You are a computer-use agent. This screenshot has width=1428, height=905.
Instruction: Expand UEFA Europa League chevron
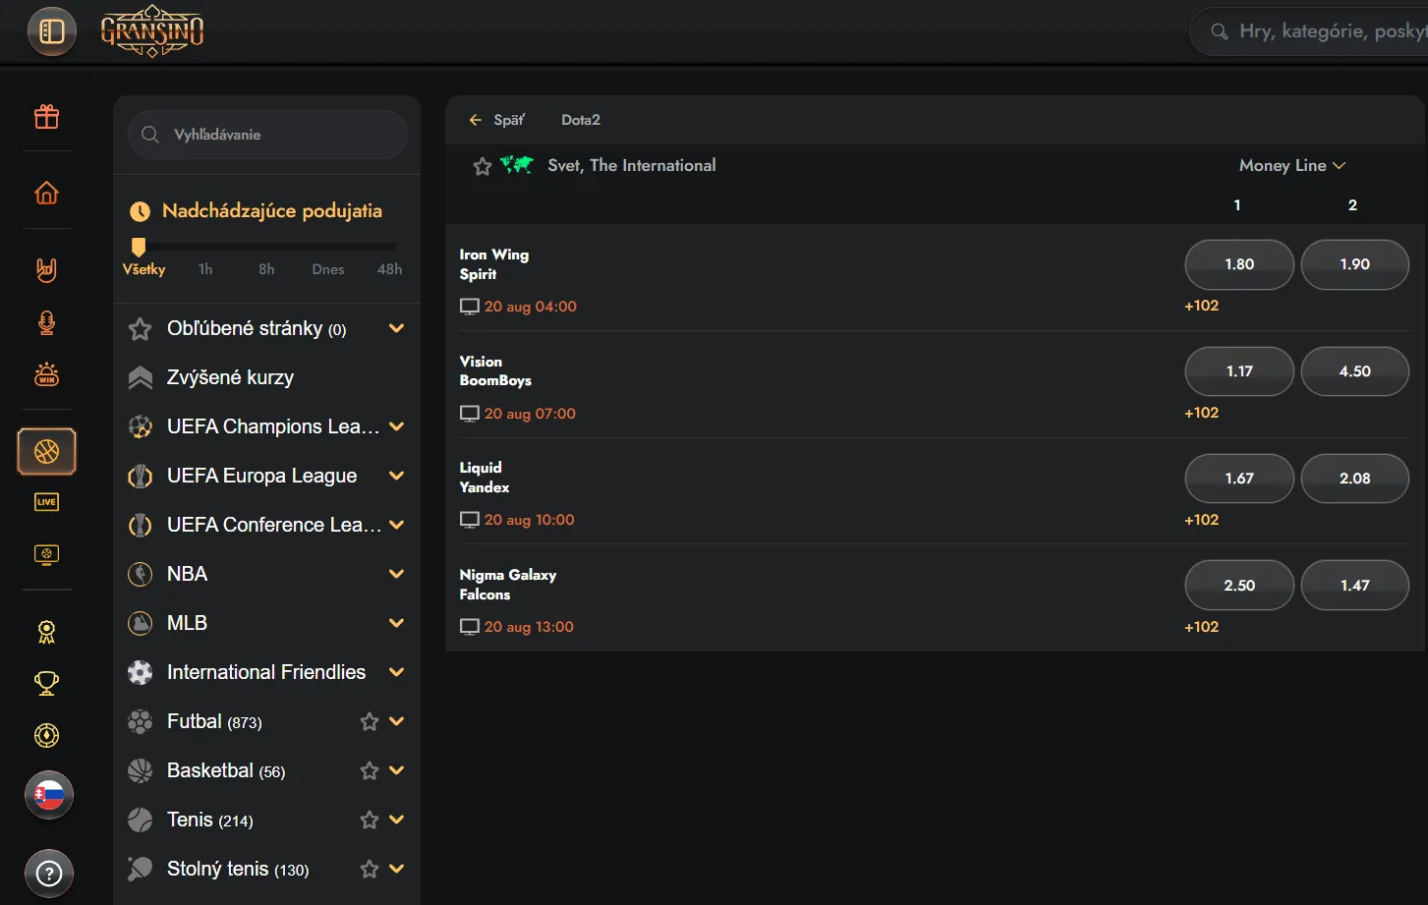coord(397,476)
